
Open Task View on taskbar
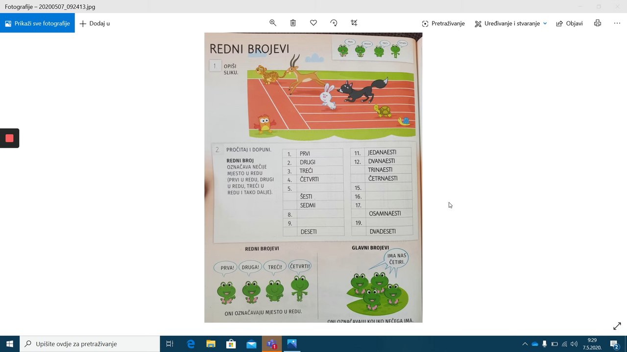click(x=170, y=344)
